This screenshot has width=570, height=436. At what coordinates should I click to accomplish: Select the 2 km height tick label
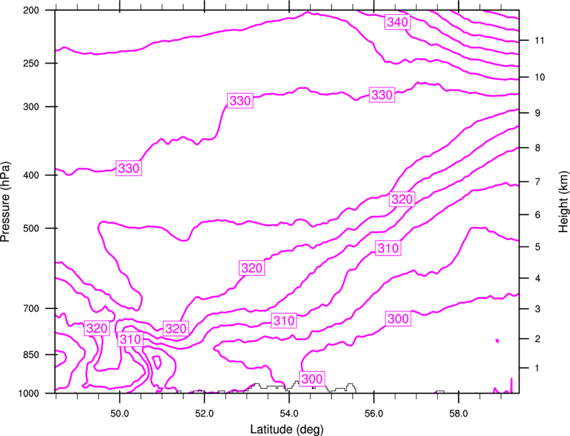pyautogui.click(x=538, y=339)
